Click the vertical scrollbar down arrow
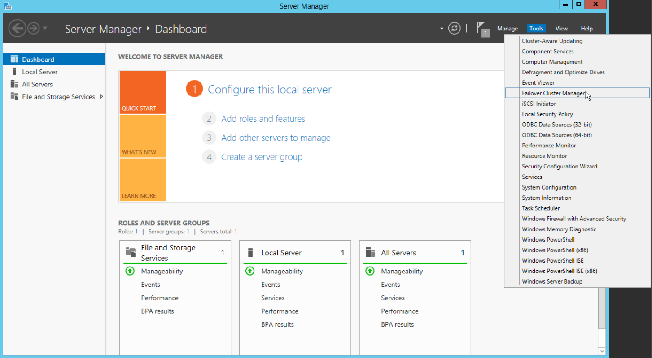The width and height of the screenshot is (652, 358). tap(602, 351)
